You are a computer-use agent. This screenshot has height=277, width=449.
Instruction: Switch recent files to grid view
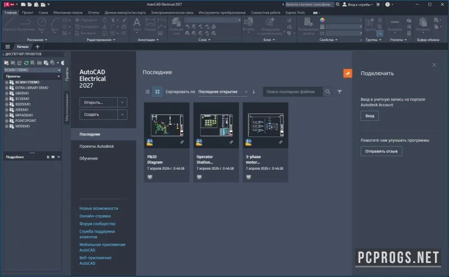click(x=157, y=92)
